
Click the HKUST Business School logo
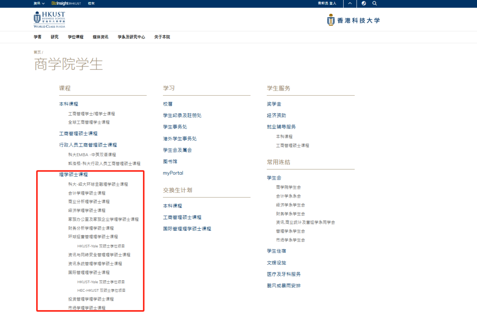[49, 20]
